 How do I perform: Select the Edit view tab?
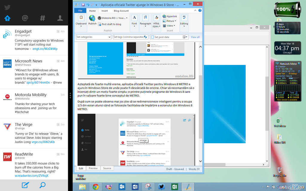(x=81, y=168)
